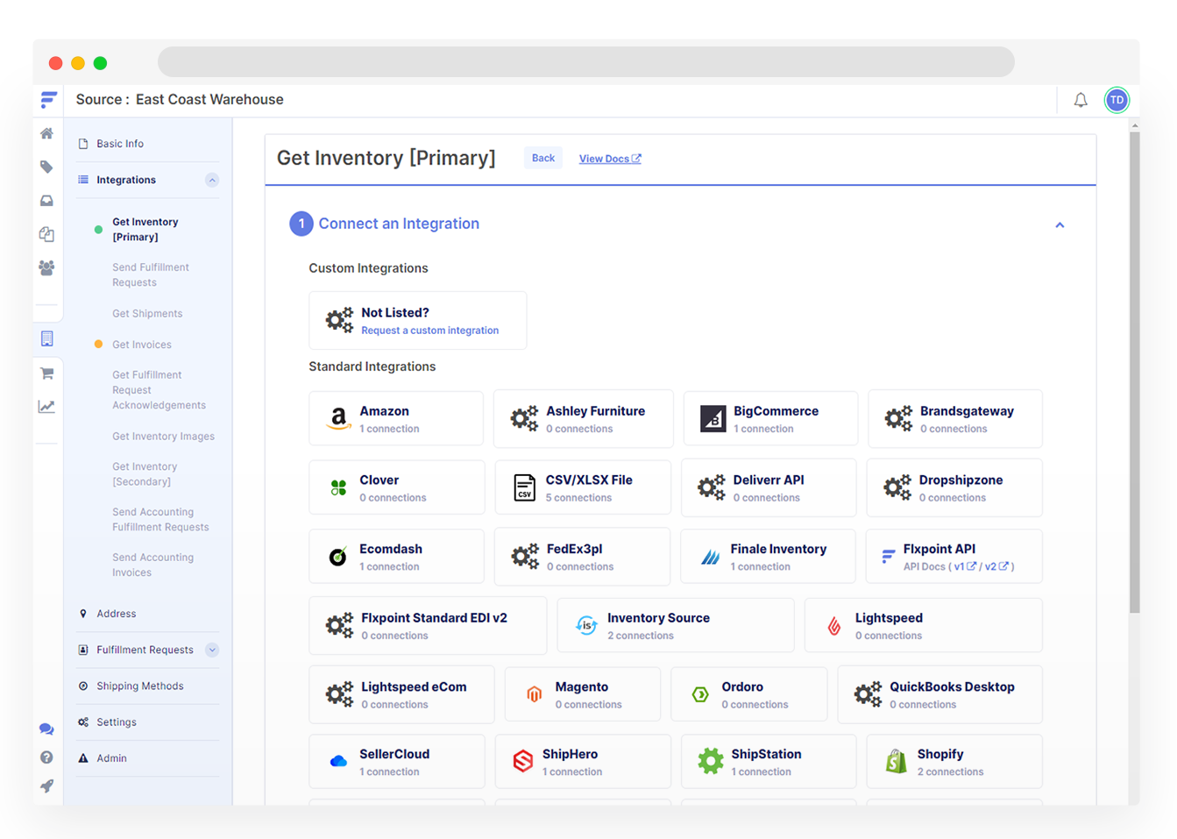Open Get Invoices sidebar item

[142, 345]
